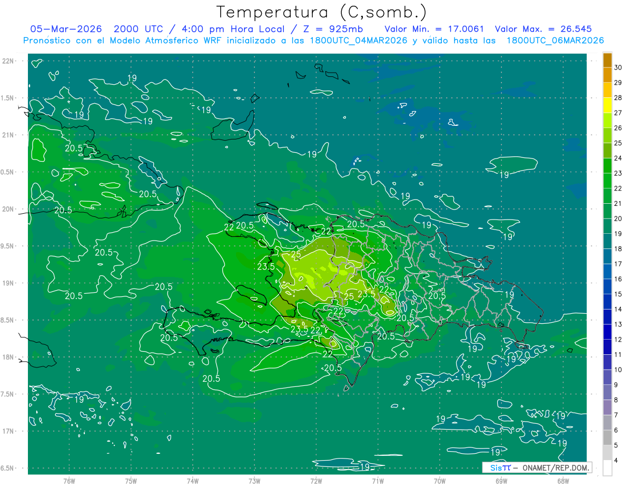Click "4:00 pm Hora Local" text
This screenshot has width=632, height=488.
230,29
